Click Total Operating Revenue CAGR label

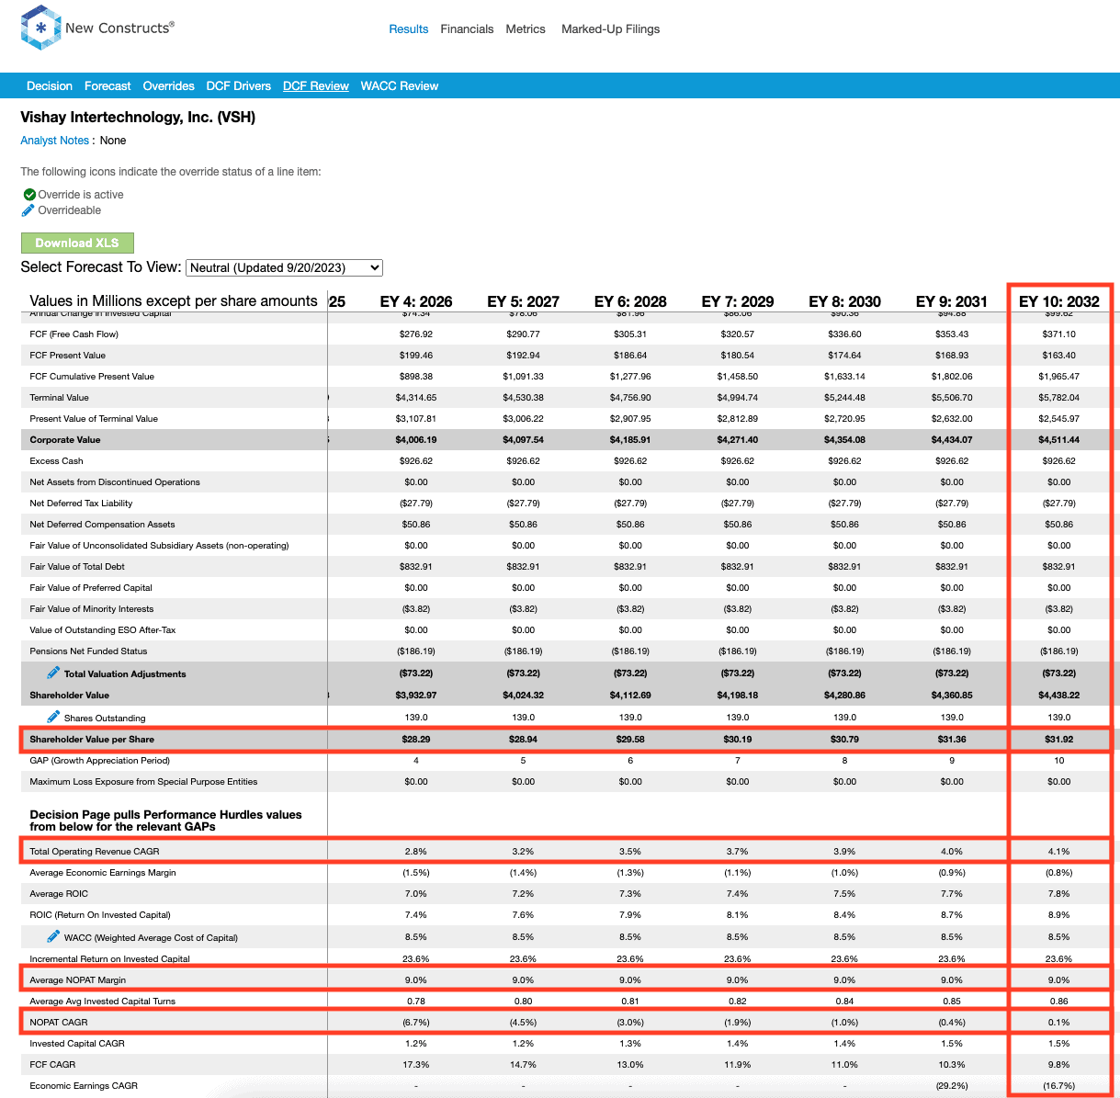95,852
